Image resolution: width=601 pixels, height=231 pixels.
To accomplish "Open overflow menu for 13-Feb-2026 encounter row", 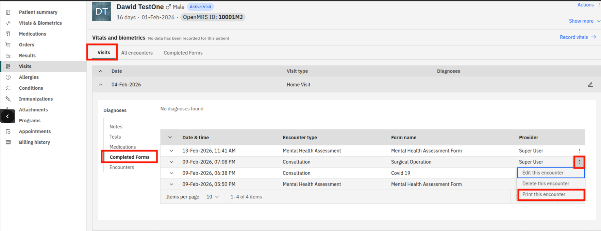I will [x=579, y=151].
